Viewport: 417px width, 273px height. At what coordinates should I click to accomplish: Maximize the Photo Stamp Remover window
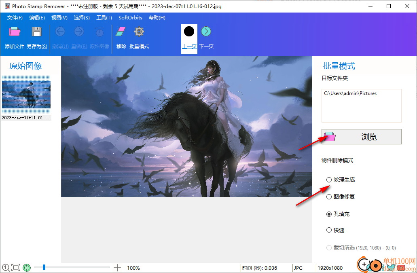(x=389, y=6)
